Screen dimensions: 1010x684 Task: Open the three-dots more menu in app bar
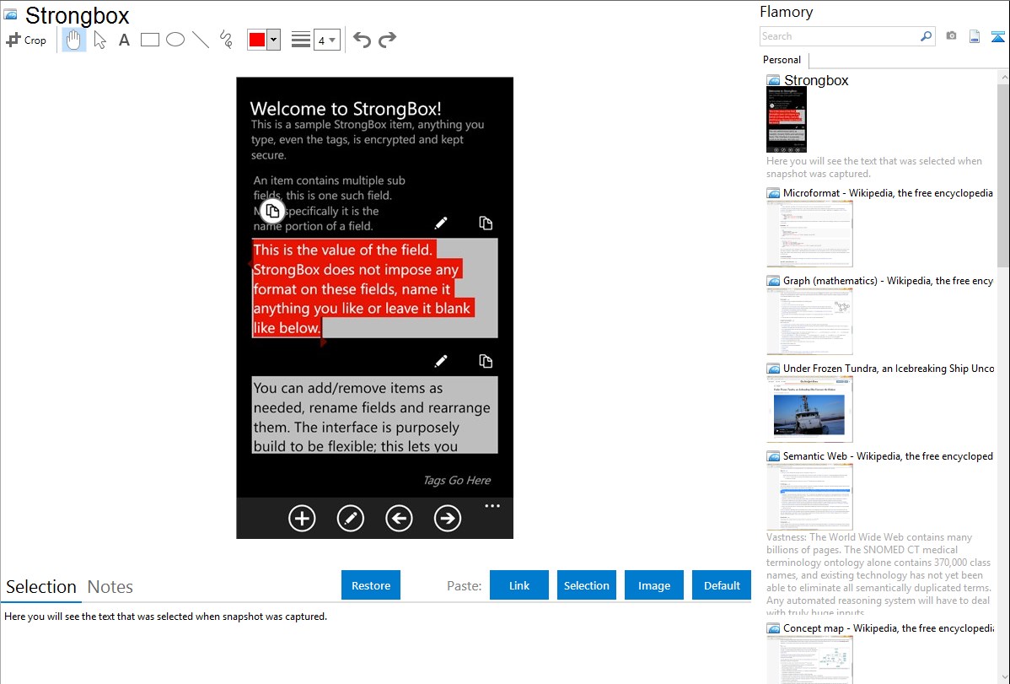pyautogui.click(x=492, y=506)
